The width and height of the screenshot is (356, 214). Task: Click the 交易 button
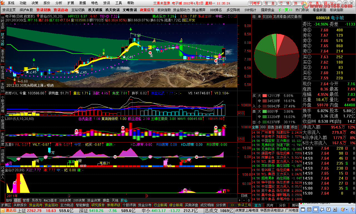point(314,3)
